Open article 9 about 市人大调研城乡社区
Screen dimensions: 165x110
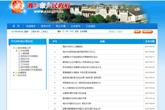(x=78, y=88)
